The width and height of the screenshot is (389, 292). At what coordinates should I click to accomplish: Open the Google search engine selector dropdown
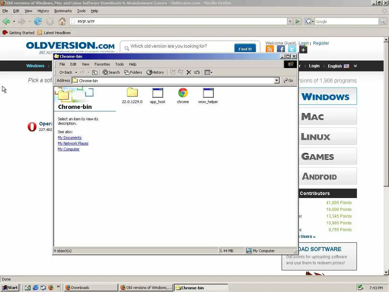[310, 21]
